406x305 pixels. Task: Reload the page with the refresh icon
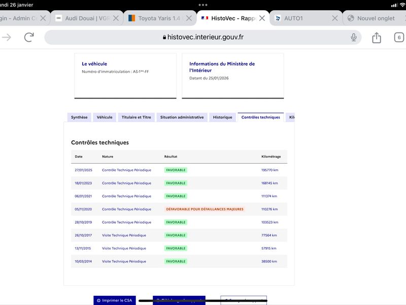tap(29, 37)
